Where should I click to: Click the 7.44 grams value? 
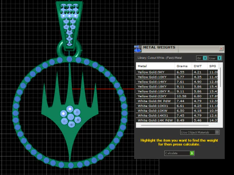point(180,101)
